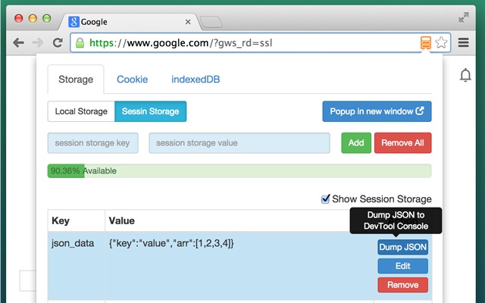This screenshot has width=485, height=303.
Task: Focus the session storage key field
Action: [x=93, y=143]
